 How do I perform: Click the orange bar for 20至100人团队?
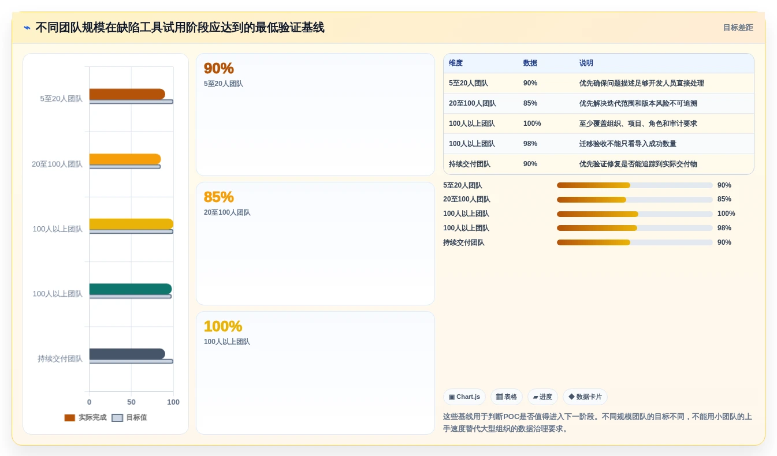coord(125,159)
